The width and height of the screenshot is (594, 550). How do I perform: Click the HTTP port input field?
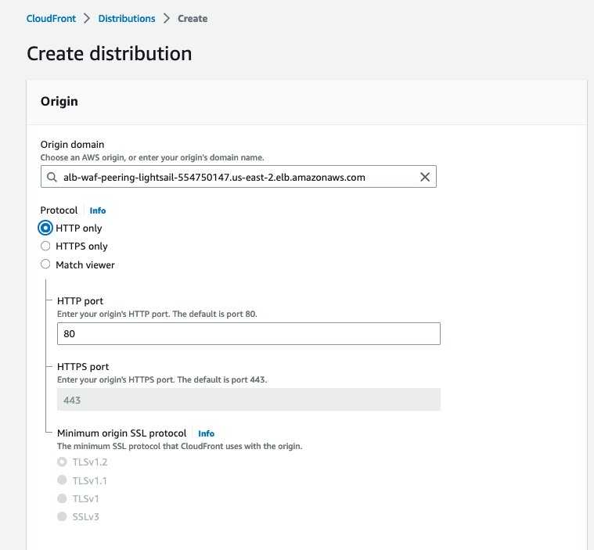[x=248, y=334]
